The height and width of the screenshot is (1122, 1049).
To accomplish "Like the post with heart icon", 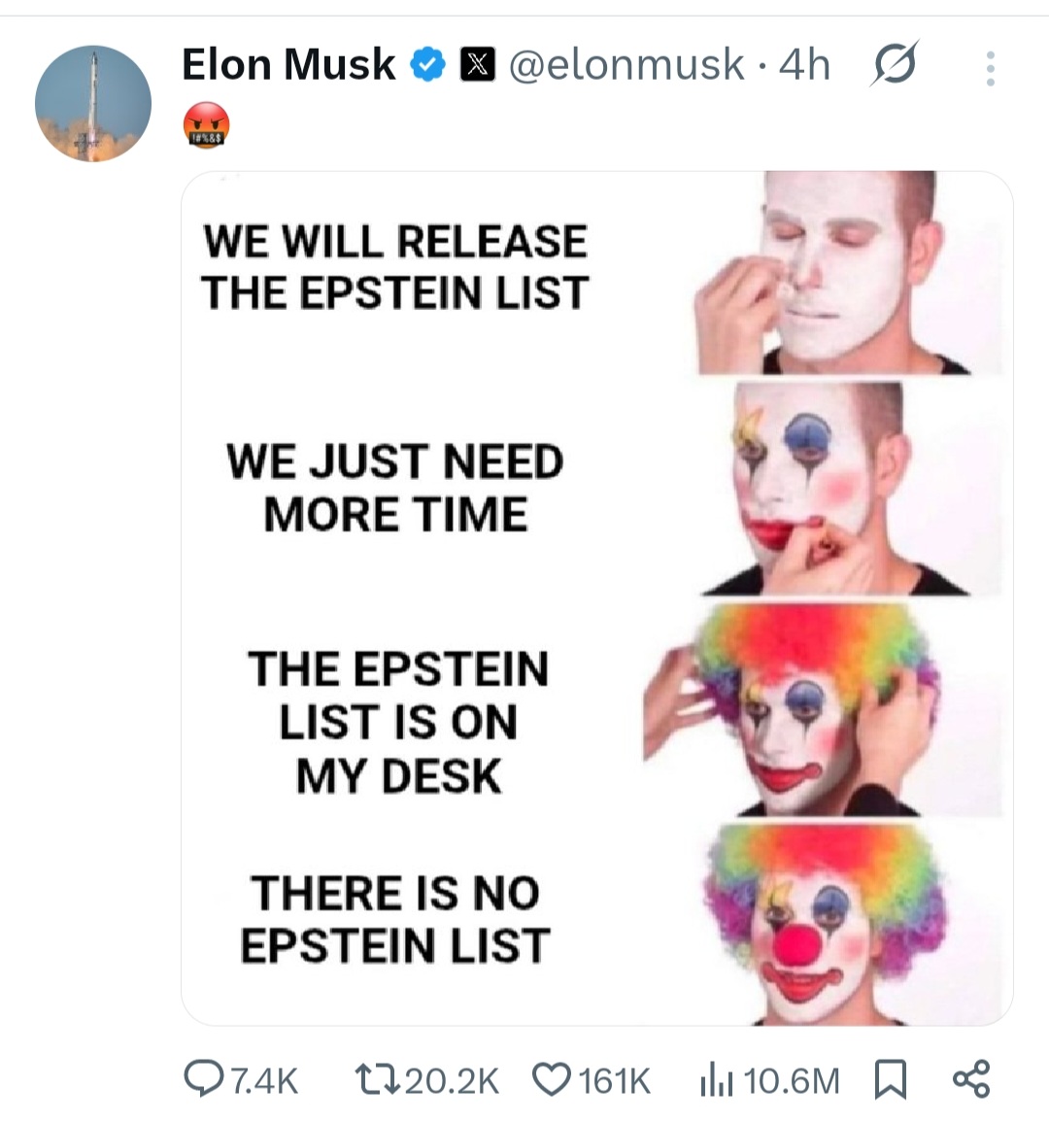I will coord(552,1080).
